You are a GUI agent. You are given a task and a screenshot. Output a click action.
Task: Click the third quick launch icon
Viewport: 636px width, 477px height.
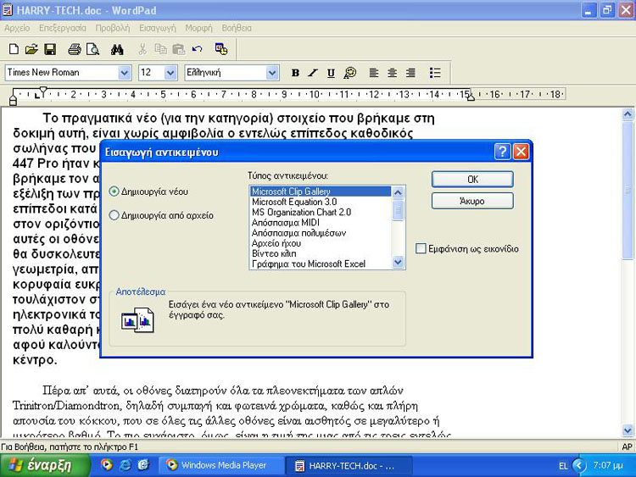[x=143, y=465]
